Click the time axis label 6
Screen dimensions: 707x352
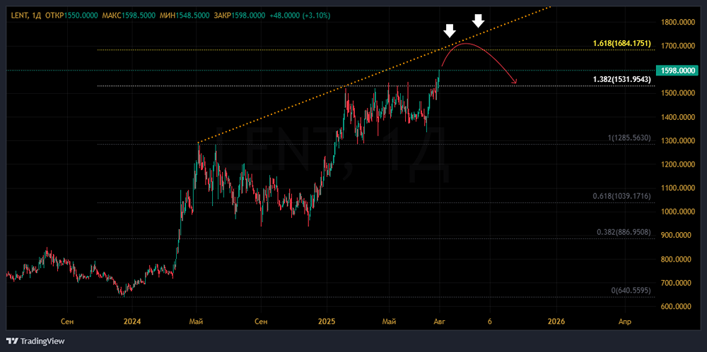pyautogui.click(x=490, y=322)
